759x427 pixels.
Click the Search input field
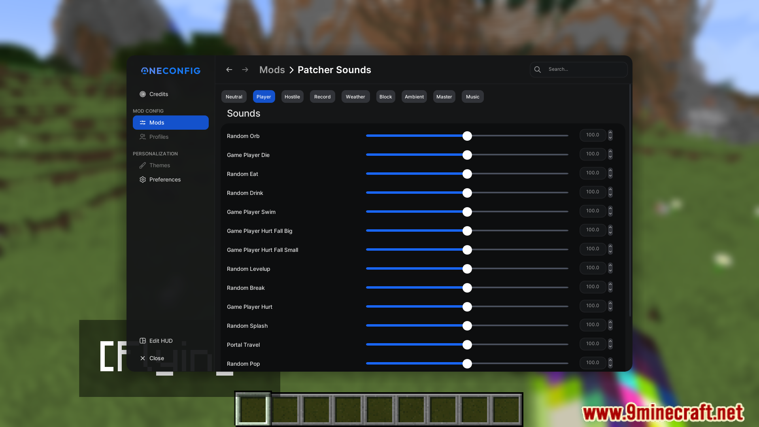coord(579,70)
